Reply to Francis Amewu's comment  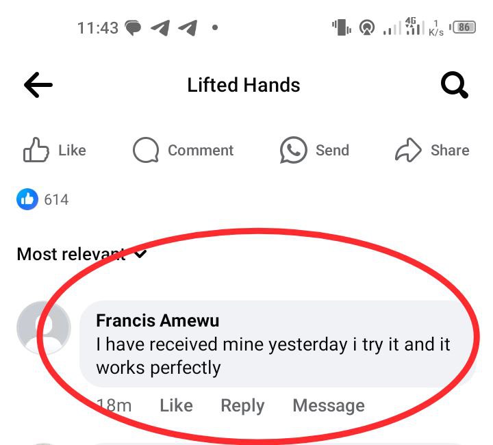242,405
